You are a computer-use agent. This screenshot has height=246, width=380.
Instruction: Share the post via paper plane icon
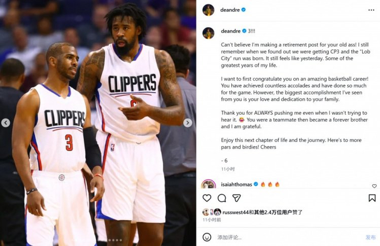pos(236,198)
